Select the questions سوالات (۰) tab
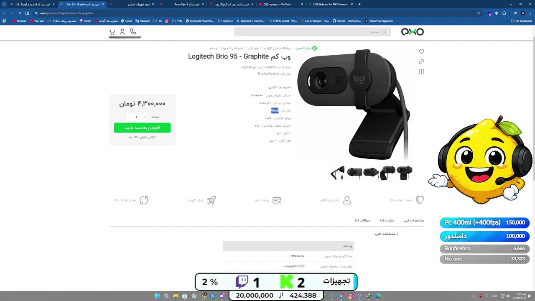 (x=362, y=220)
